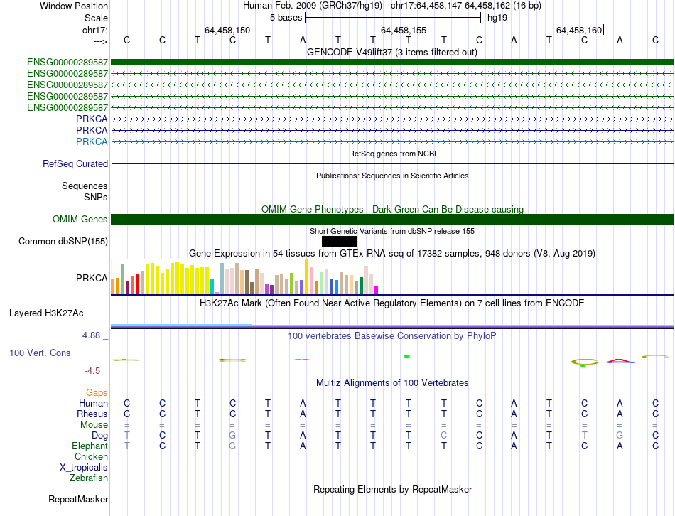Click the black dbSNP variant block
Screen dimensions: 675x516
point(340,241)
